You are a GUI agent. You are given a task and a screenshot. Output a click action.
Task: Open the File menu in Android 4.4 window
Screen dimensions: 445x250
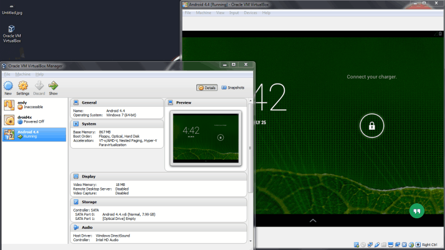pyautogui.click(x=188, y=13)
